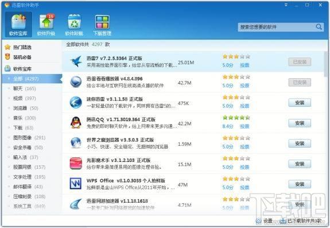
Task: Click 已下载软件共3款 in the status bar
Action: tap(301, 221)
